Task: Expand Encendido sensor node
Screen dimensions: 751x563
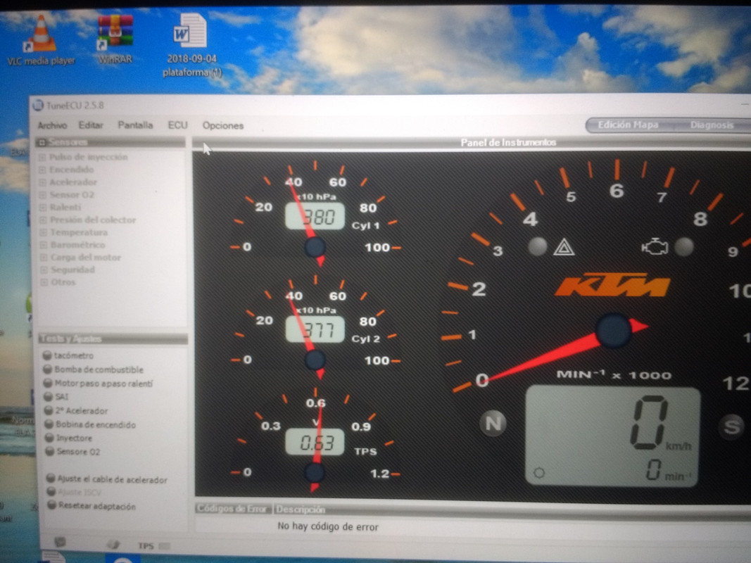Action: (x=43, y=170)
